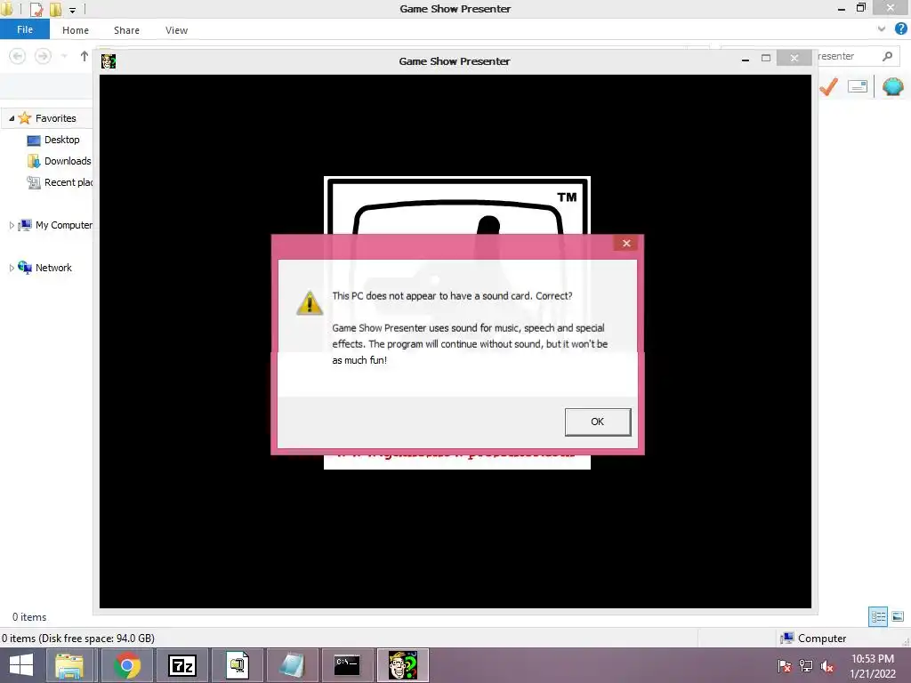Click the rename-style ribbon icon beside checkmark
This screenshot has width=911, height=683.
858,87
